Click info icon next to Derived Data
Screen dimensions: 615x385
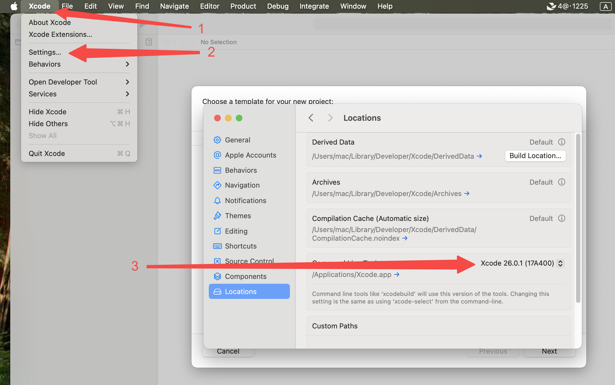pyautogui.click(x=562, y=142)
